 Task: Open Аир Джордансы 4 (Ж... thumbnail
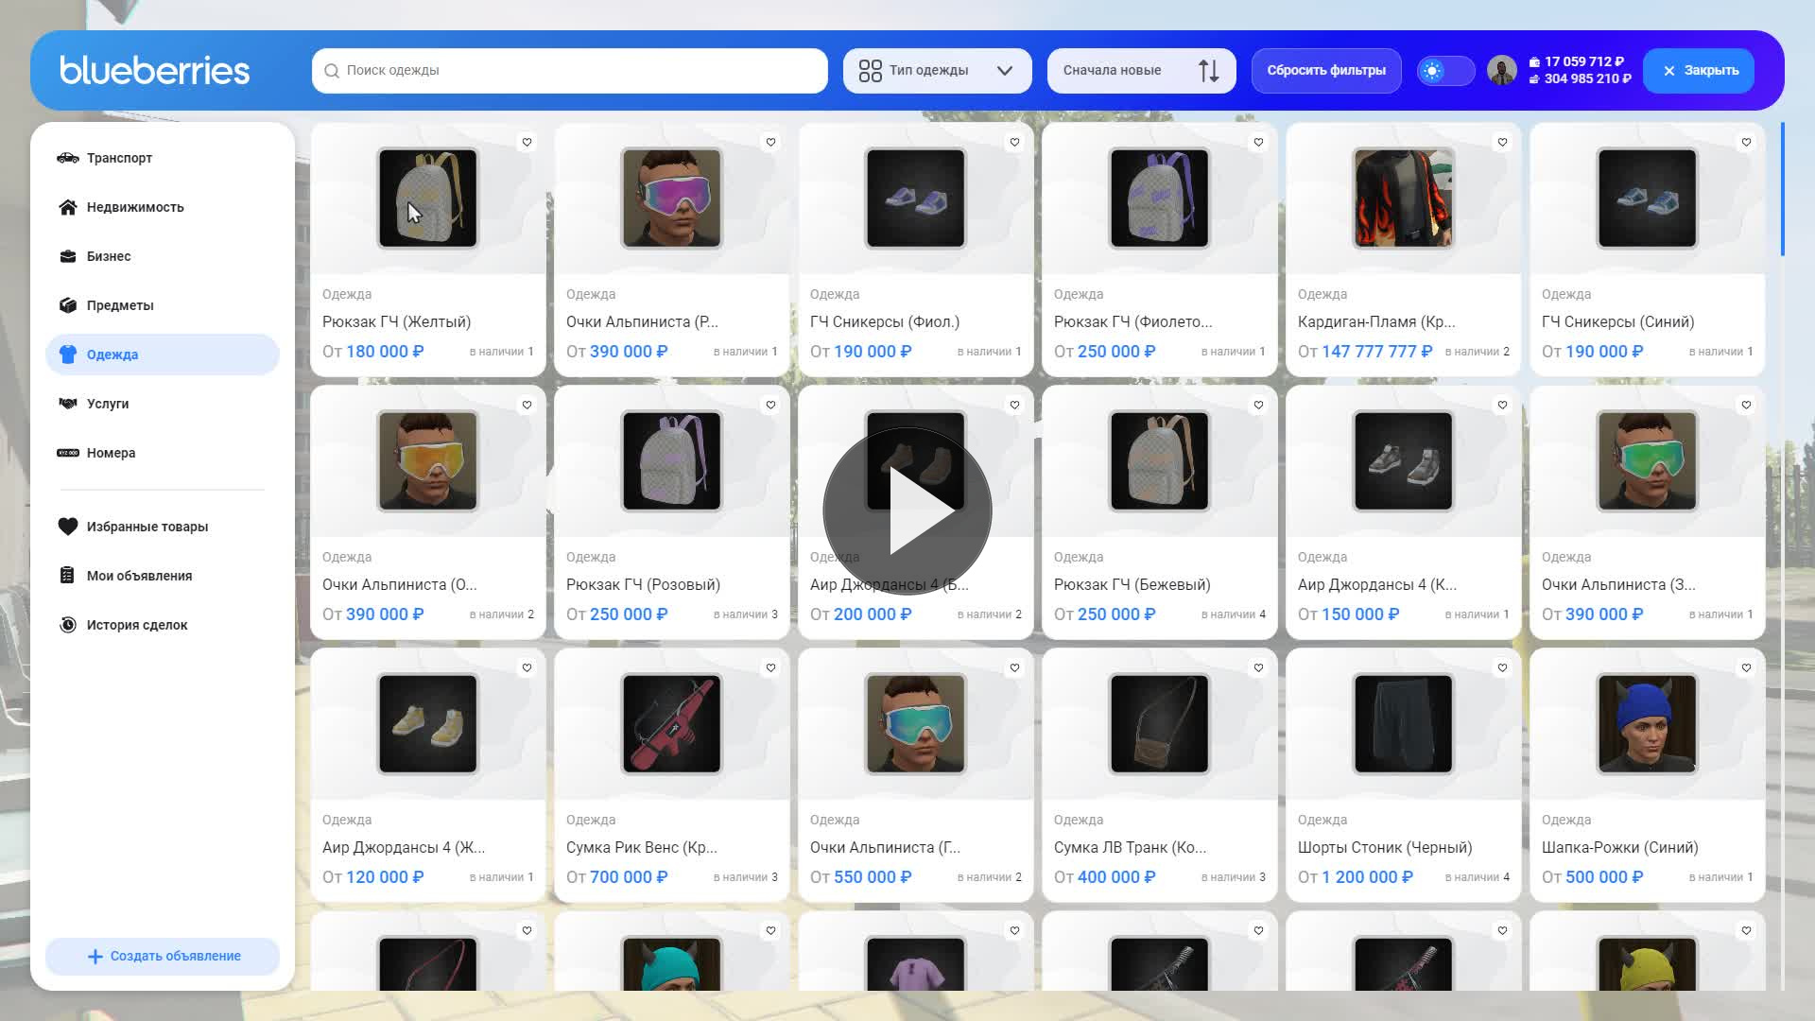(x=428, y=724)
